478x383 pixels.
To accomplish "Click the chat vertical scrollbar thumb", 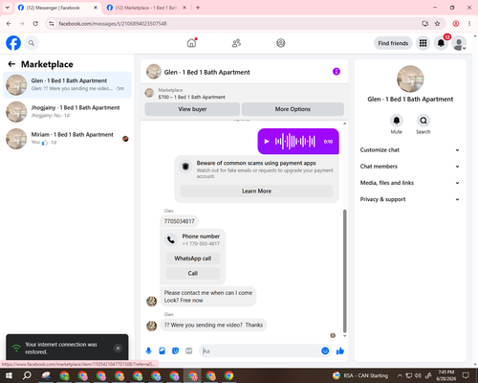I will pyautogui.click(x=344, y=271).
